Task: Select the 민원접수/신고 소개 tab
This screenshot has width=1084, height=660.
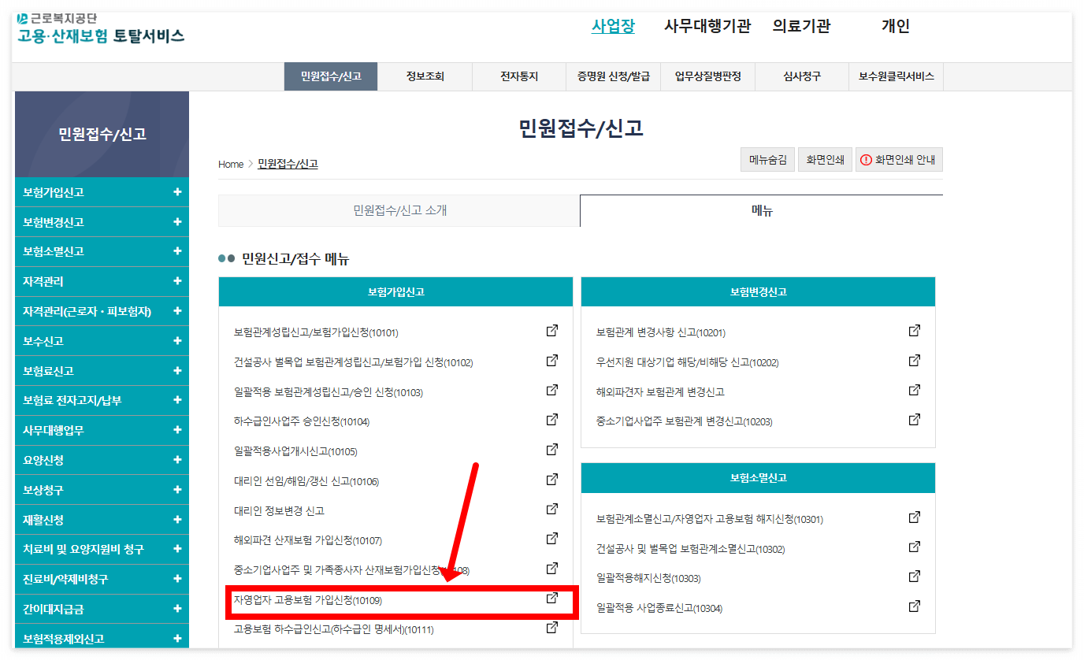Action: pos(396,209)
